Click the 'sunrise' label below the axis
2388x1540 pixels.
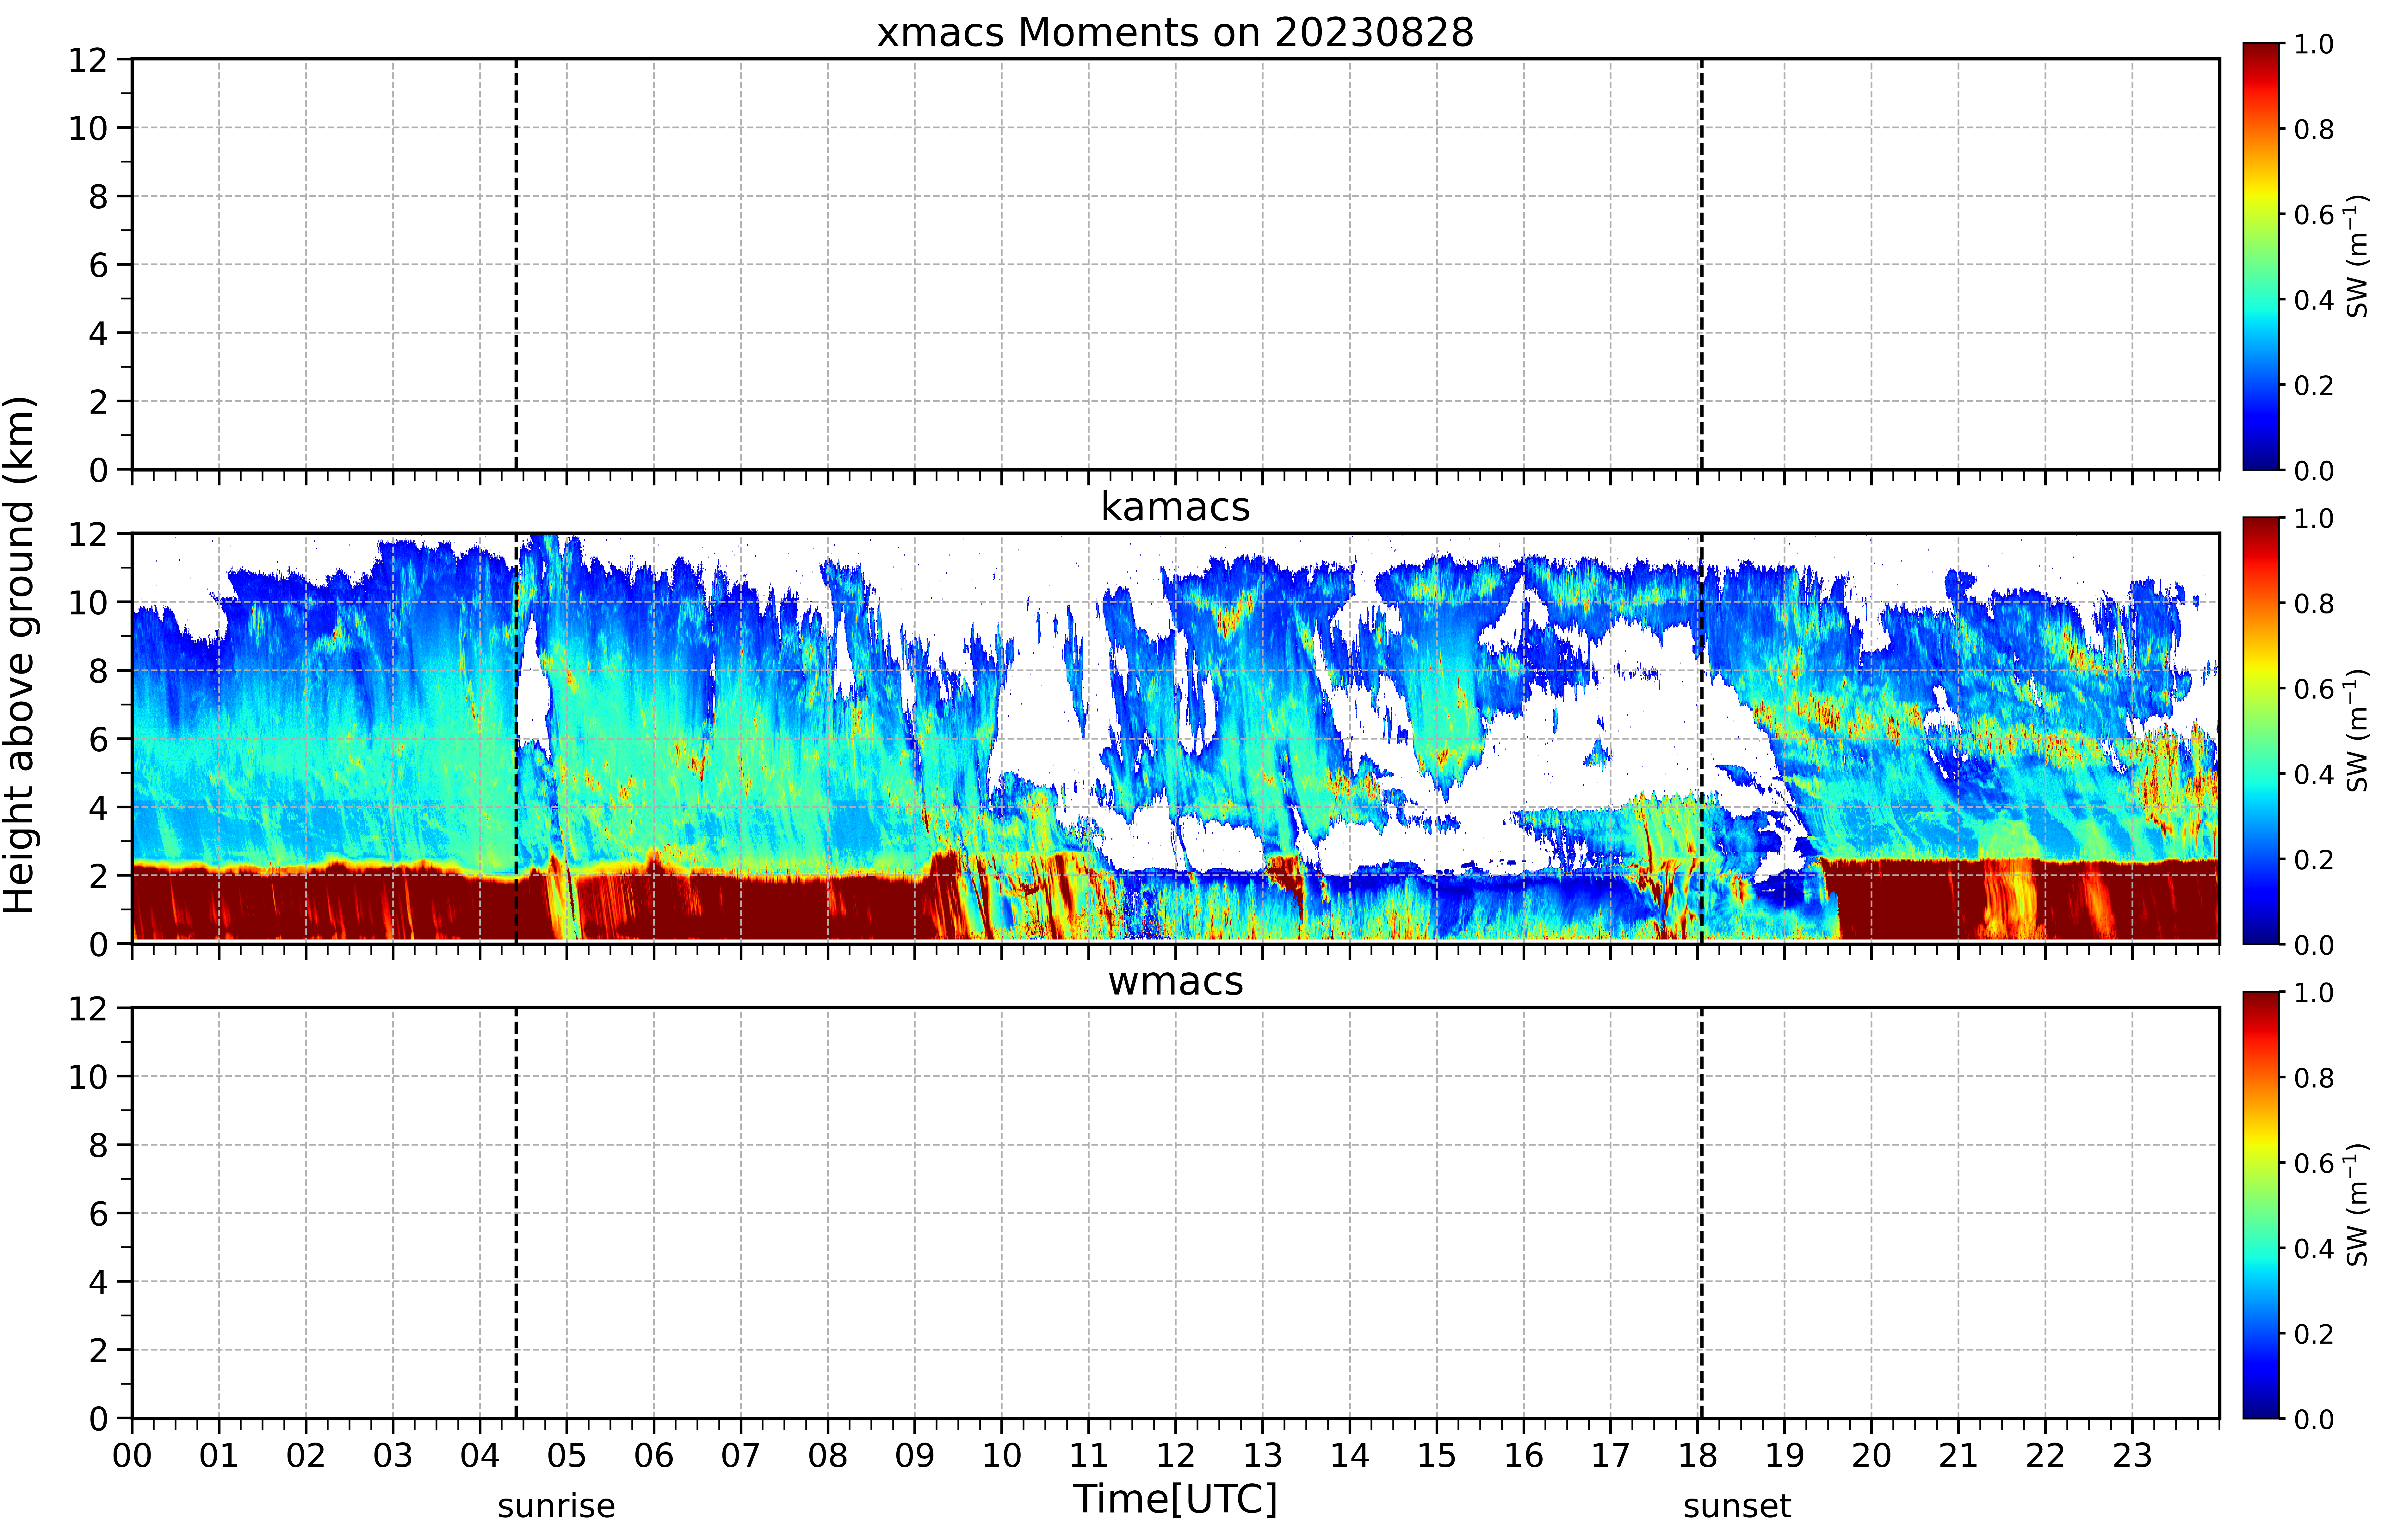click(x=556, y=1506)
